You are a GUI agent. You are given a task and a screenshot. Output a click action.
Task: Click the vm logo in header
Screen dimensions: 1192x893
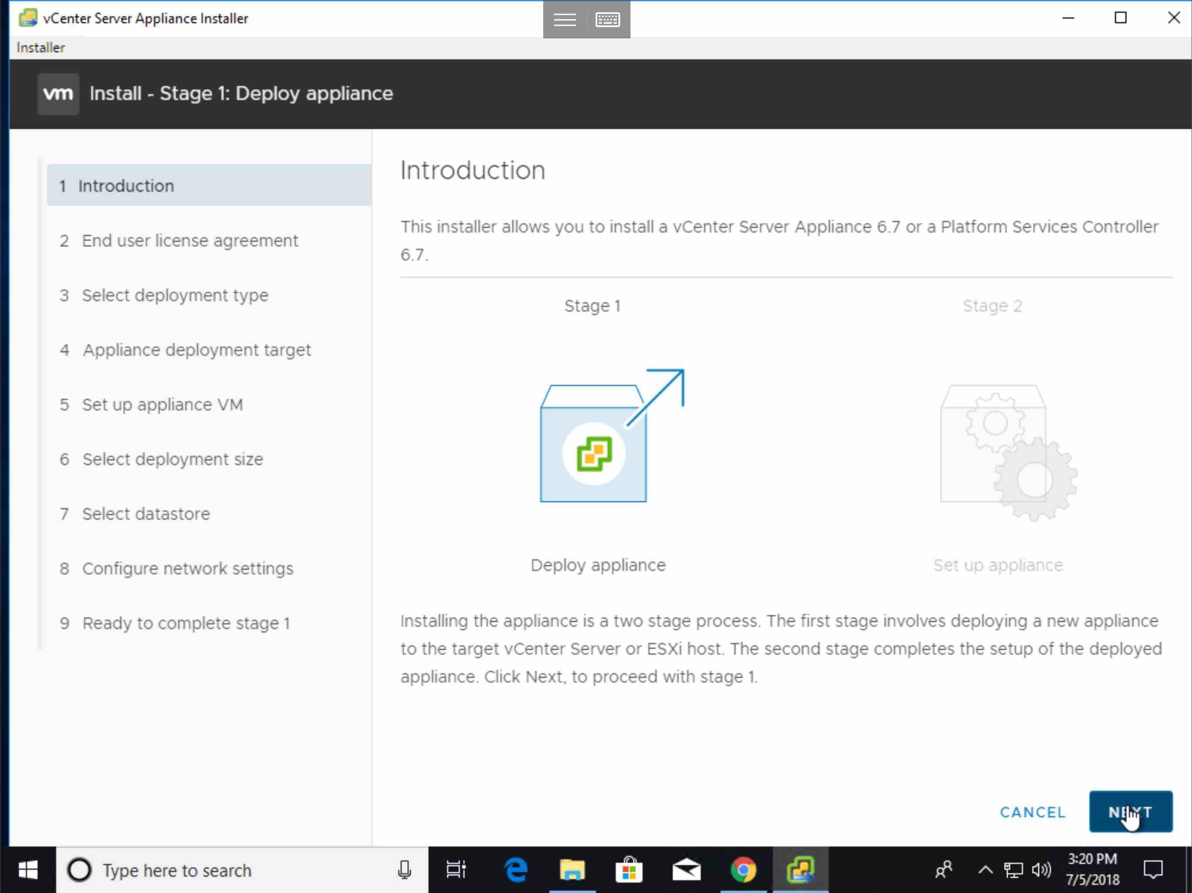pos(58,94)
